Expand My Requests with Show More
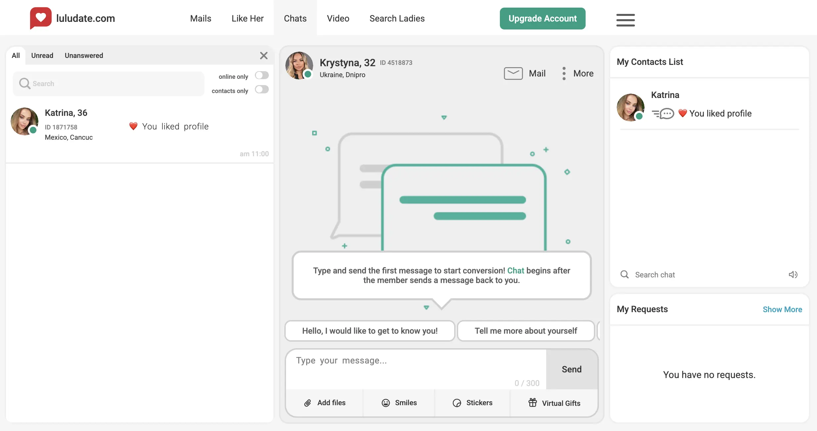 tap(782, 309)
